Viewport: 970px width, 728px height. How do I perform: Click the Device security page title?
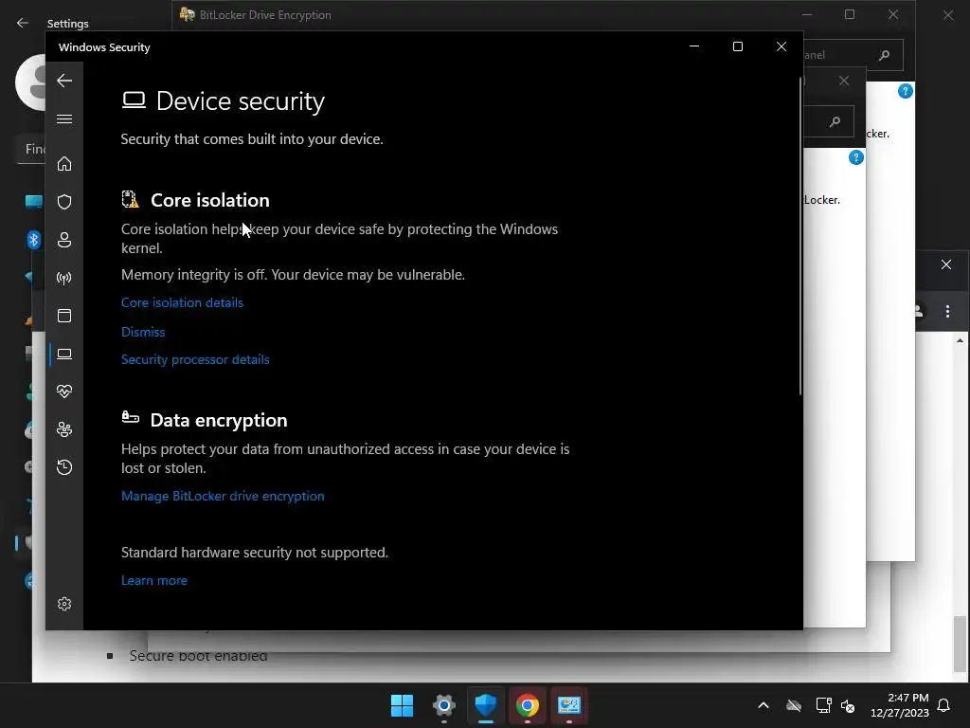pyautogui.click(x=241, y=100)
